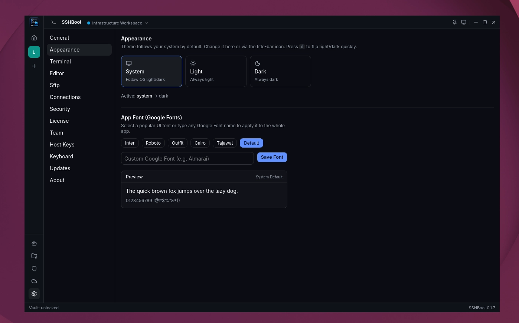Go to the Home icon in sidebar
Screen dimensions: 519x323
[34, 38]
